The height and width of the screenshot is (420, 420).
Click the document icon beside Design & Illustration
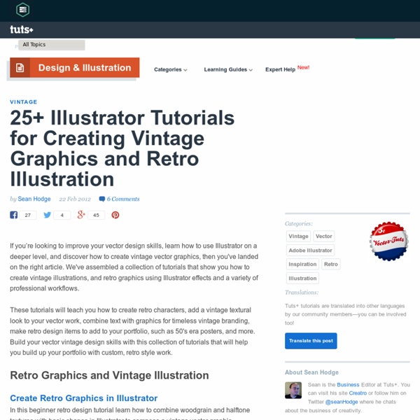[x=20, y=67]
